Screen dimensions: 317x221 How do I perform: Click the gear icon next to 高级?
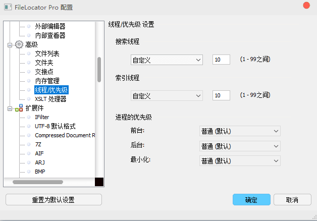point(19,44)
